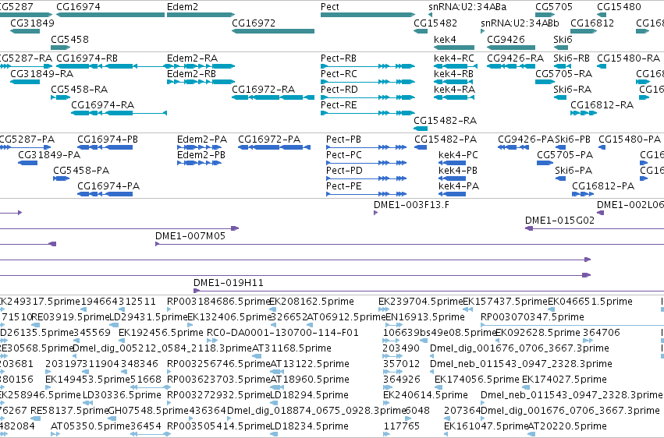Select the DME1-019H11 BAC label

(229, 282)
